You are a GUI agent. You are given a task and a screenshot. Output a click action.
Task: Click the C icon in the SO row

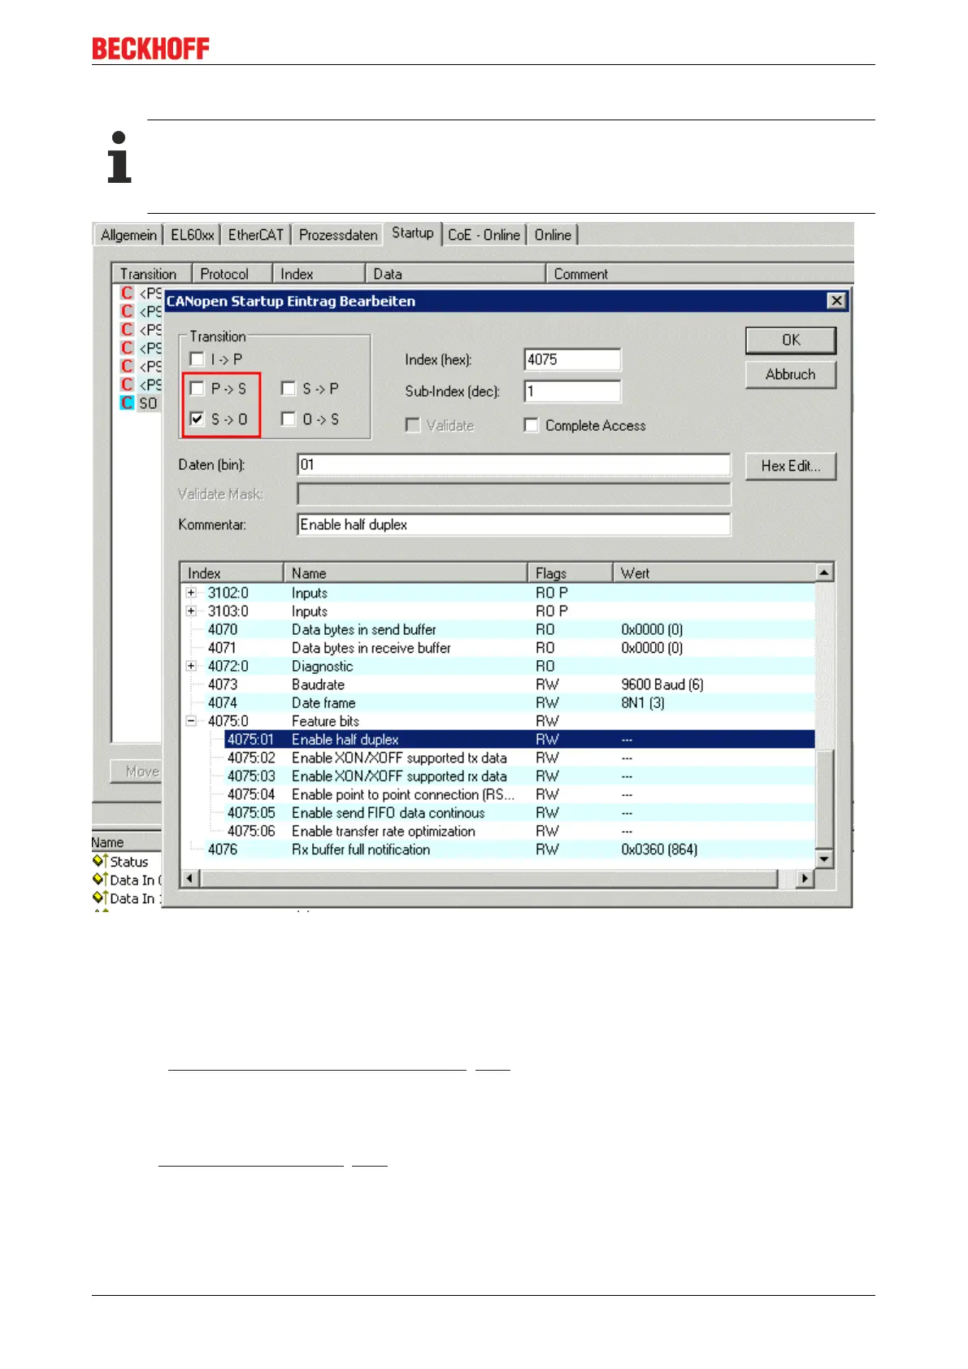[127, 402]
